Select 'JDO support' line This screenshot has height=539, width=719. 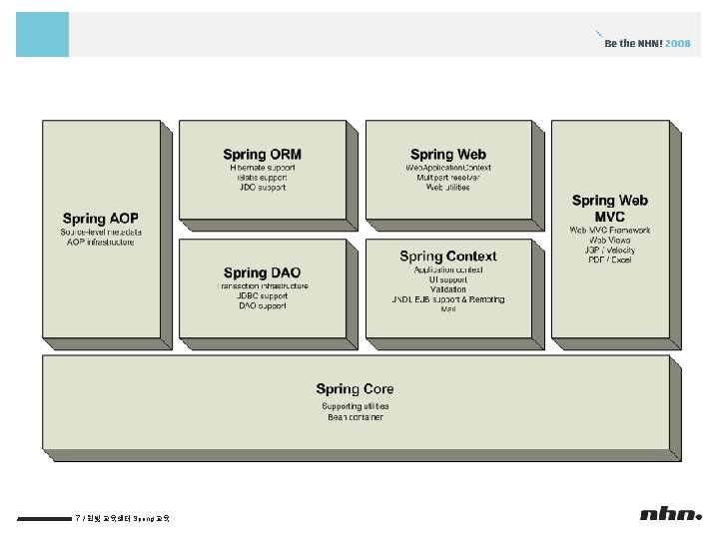(263, 188)
